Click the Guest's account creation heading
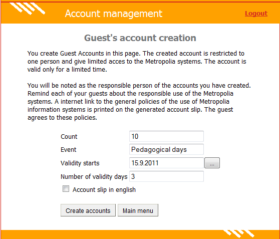This screenshot has height=239, width=280. coord(140,38)
